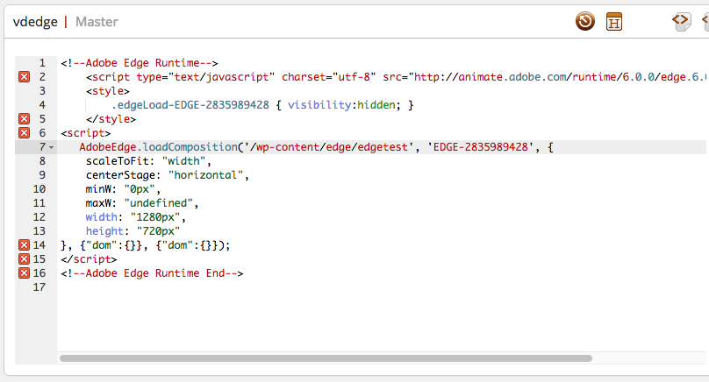Click error marker on line 16
Screen dimensions: 709x382
click(x=24, y=272)
